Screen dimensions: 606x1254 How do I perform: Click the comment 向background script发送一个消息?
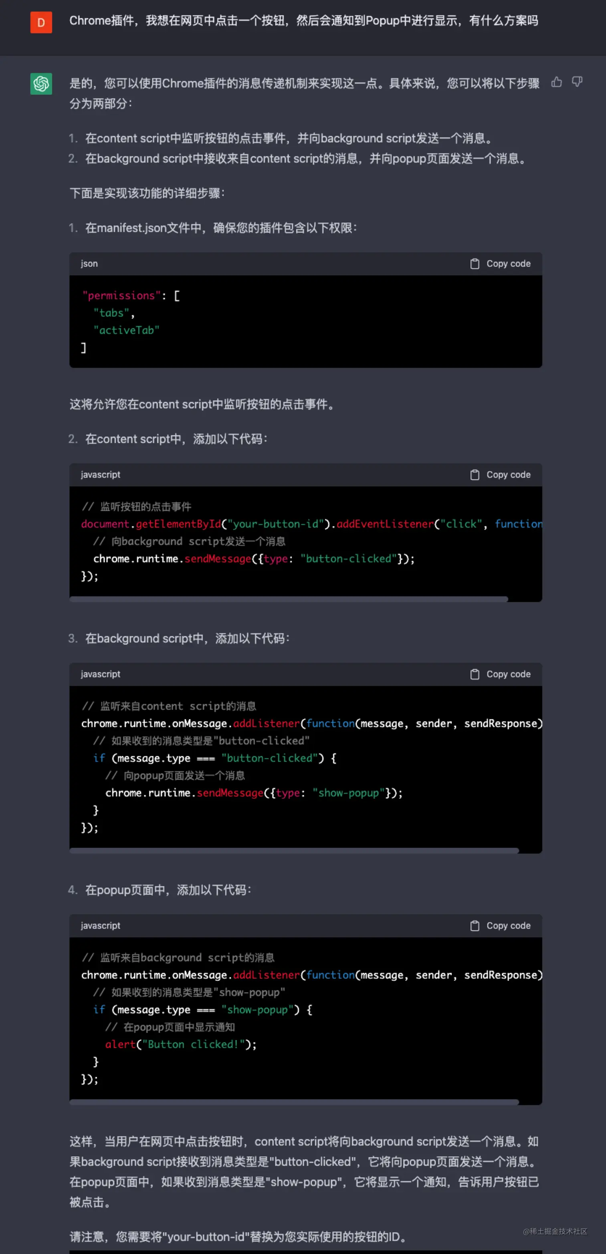(x=189, y=541)
